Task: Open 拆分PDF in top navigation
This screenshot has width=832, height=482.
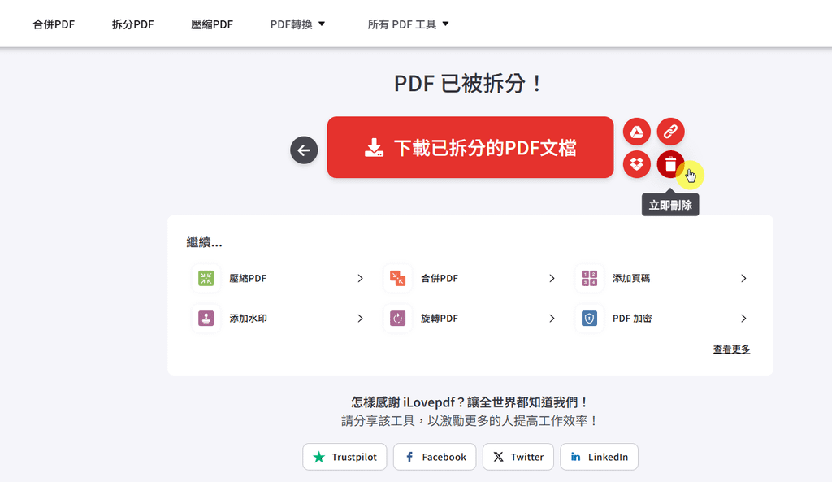Action: click(x=132, y=24)
